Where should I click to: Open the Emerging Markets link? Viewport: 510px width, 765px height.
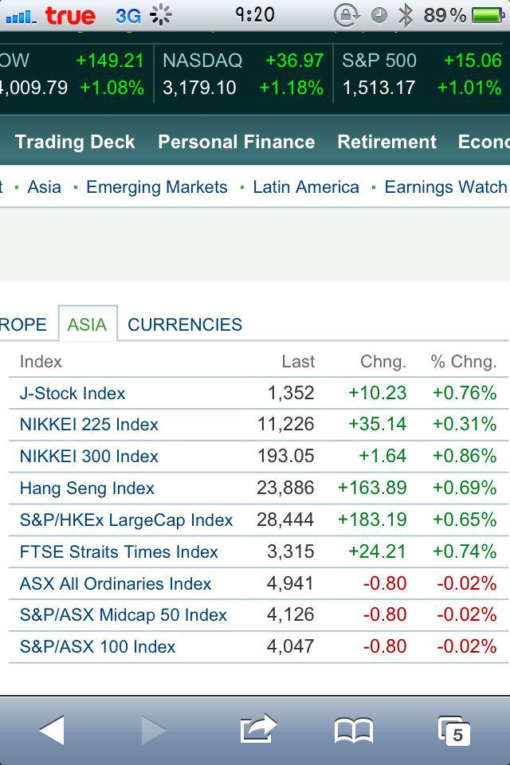[156, 187]
